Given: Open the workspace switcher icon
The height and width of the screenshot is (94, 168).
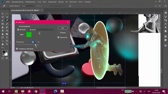Looking at the screenshot, I should (x=160, y=6).
